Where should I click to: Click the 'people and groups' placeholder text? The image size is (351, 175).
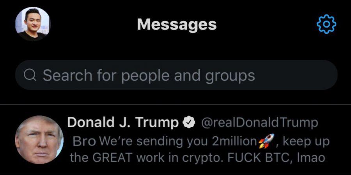coord(188,76)
